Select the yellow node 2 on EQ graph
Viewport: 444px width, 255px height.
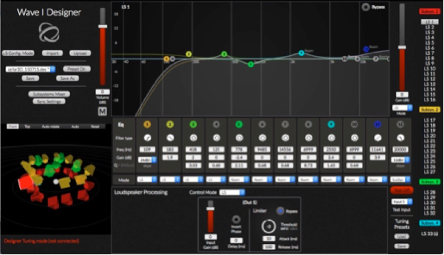tap(189, 54)
